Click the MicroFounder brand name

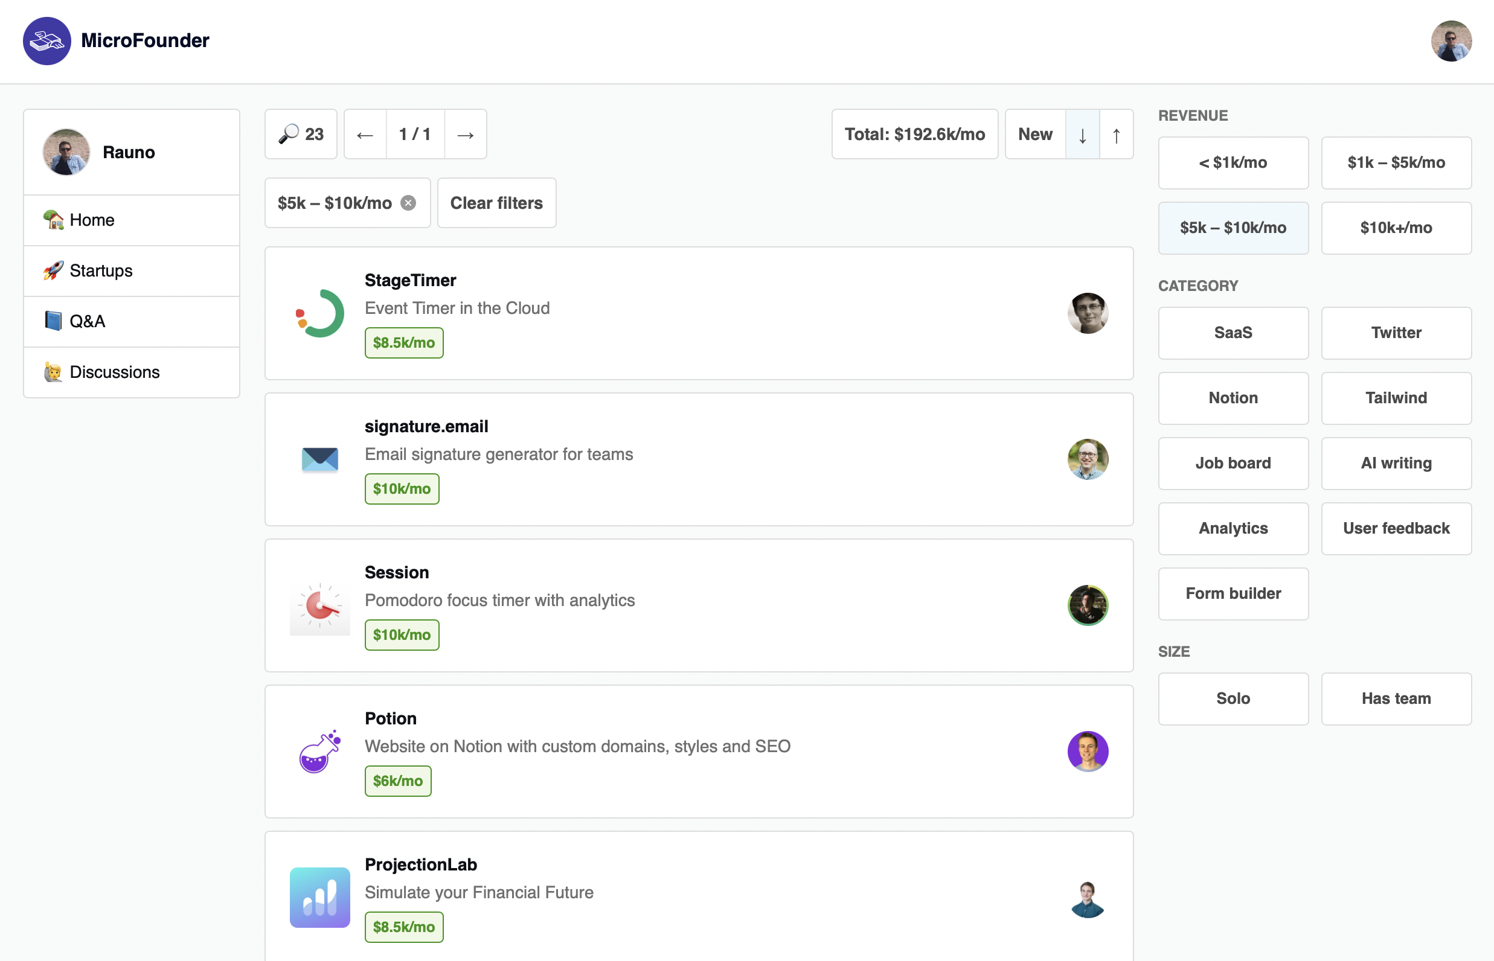pyautogui.click(x=146, y=40)
